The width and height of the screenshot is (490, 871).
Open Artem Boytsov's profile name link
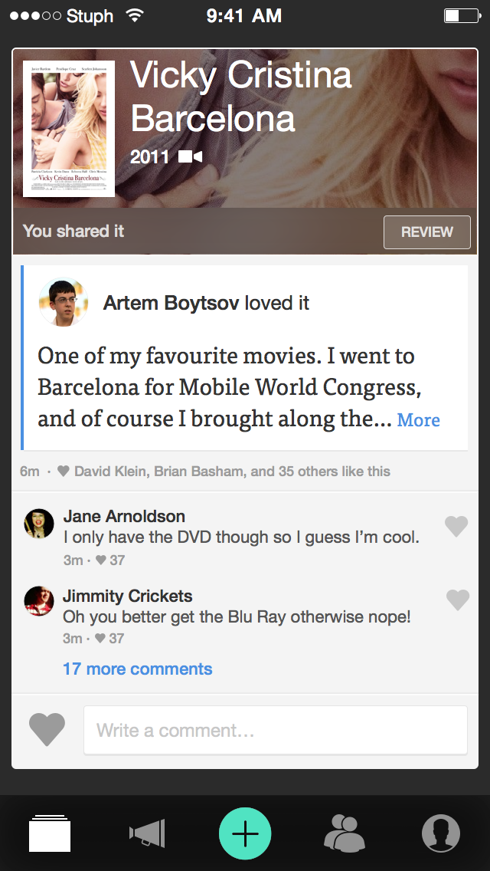171,303
